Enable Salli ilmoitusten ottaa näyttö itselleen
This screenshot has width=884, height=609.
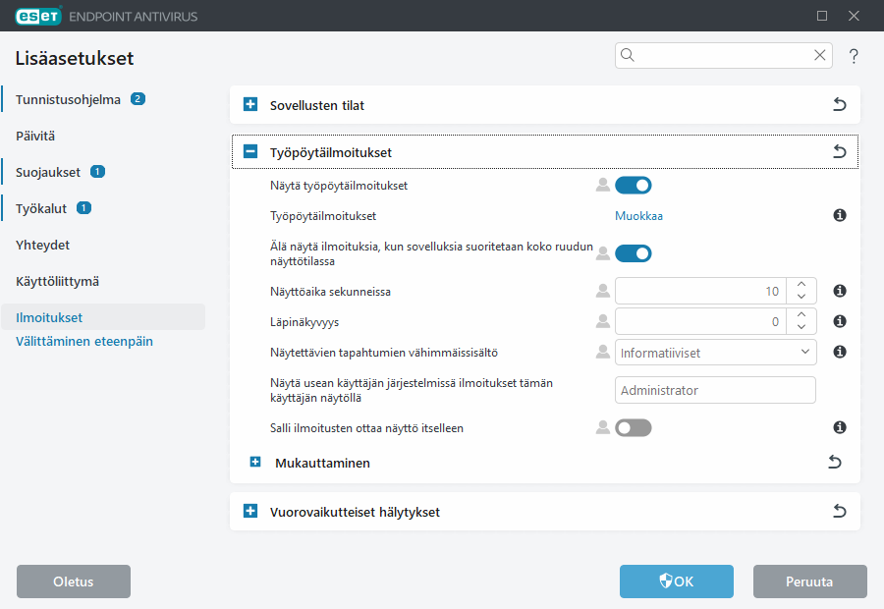pos(634,428)
